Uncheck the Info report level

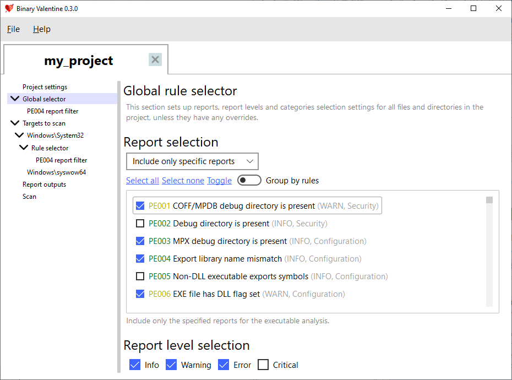click(x=135, y=365)
